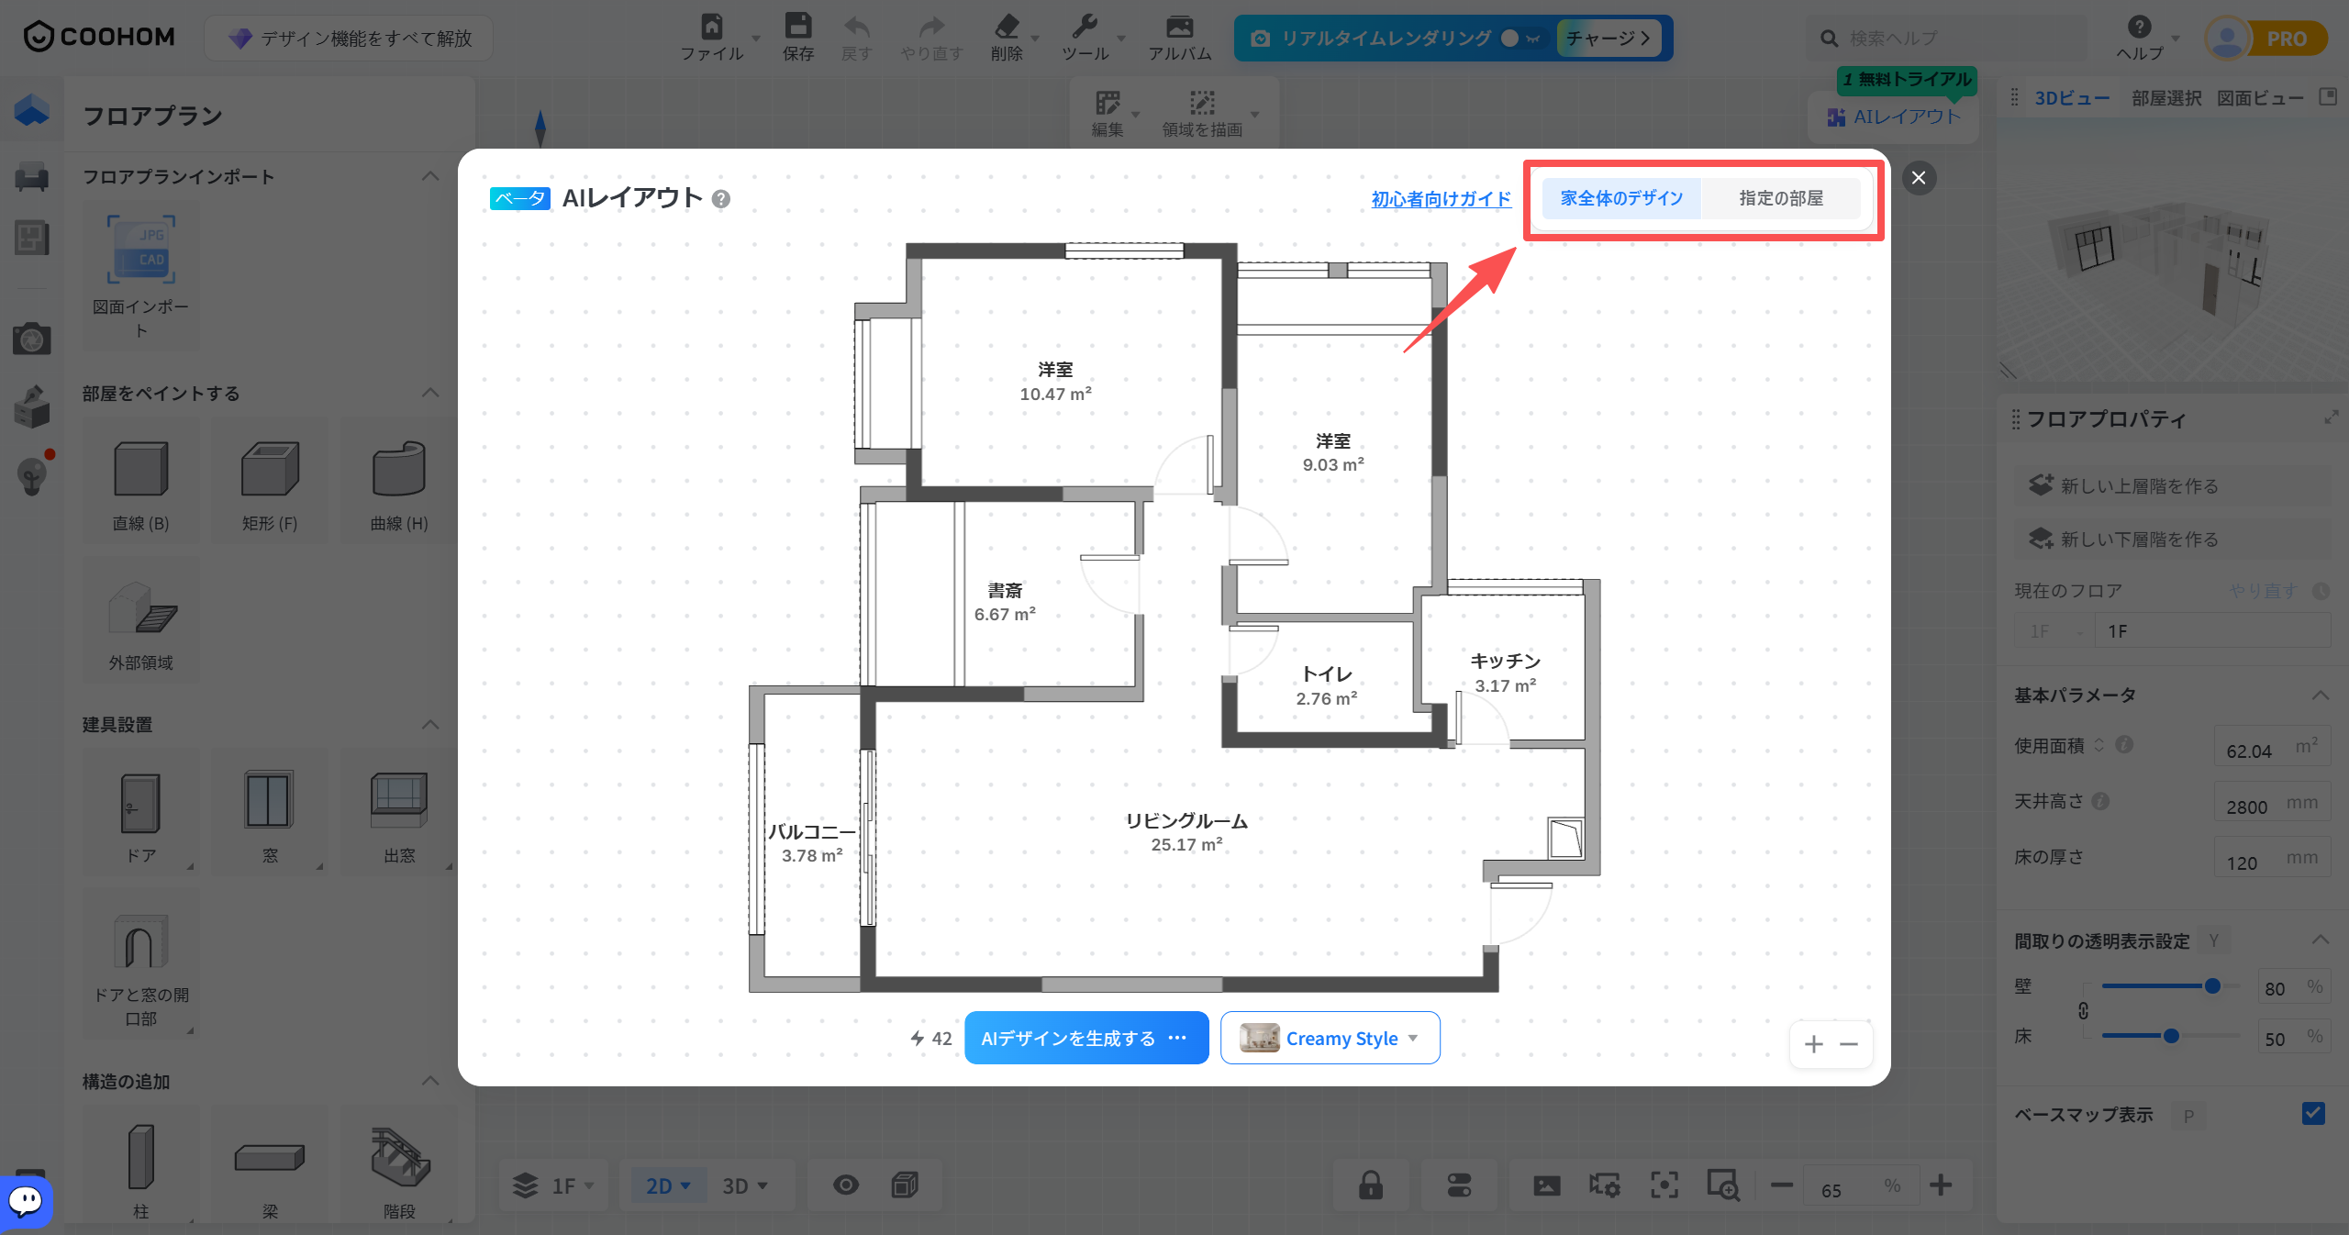The width and height of the screenshot is (2349, 1235).
Task: Click AIデザインを生成する button
Action: click(1086, 1038)
